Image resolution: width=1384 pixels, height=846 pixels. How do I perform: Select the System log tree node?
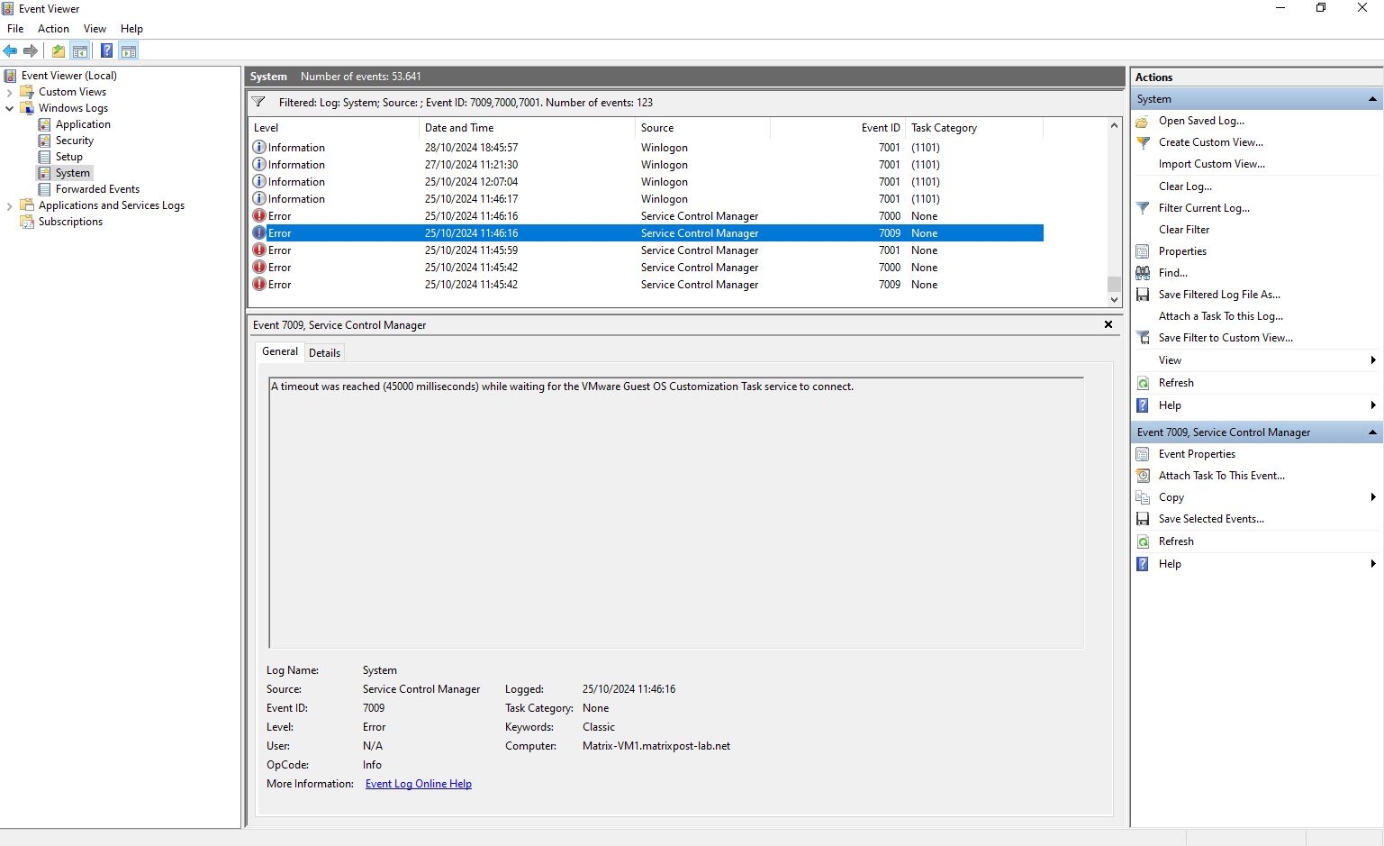pyautogui.click(x=73, y=173)
